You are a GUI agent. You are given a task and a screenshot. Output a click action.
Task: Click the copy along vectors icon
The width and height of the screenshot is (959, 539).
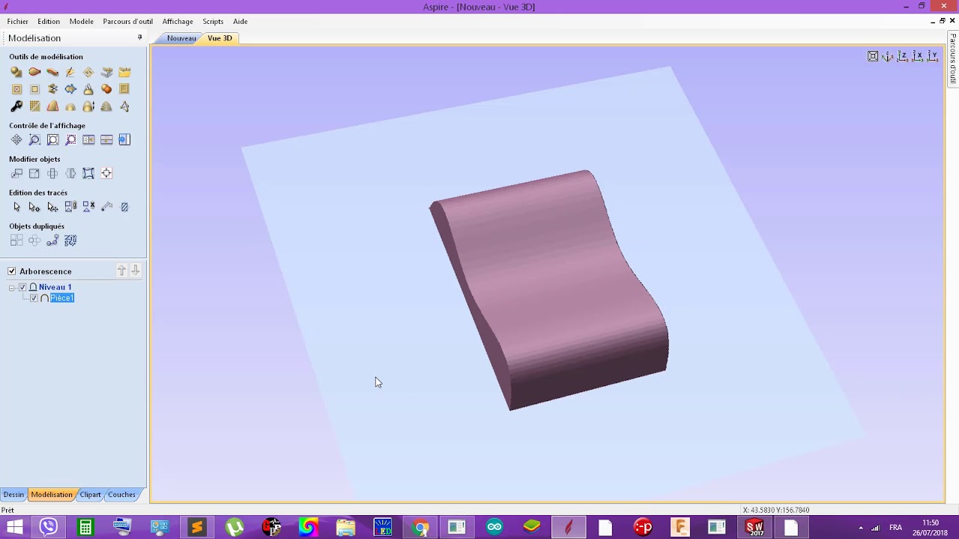(52, 241)
